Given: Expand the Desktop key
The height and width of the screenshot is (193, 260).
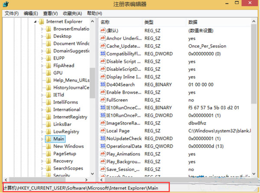Looking at the screenshot, I should [42, 36].
